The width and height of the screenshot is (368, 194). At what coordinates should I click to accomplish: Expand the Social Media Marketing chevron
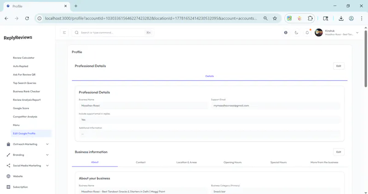(47, 166)
